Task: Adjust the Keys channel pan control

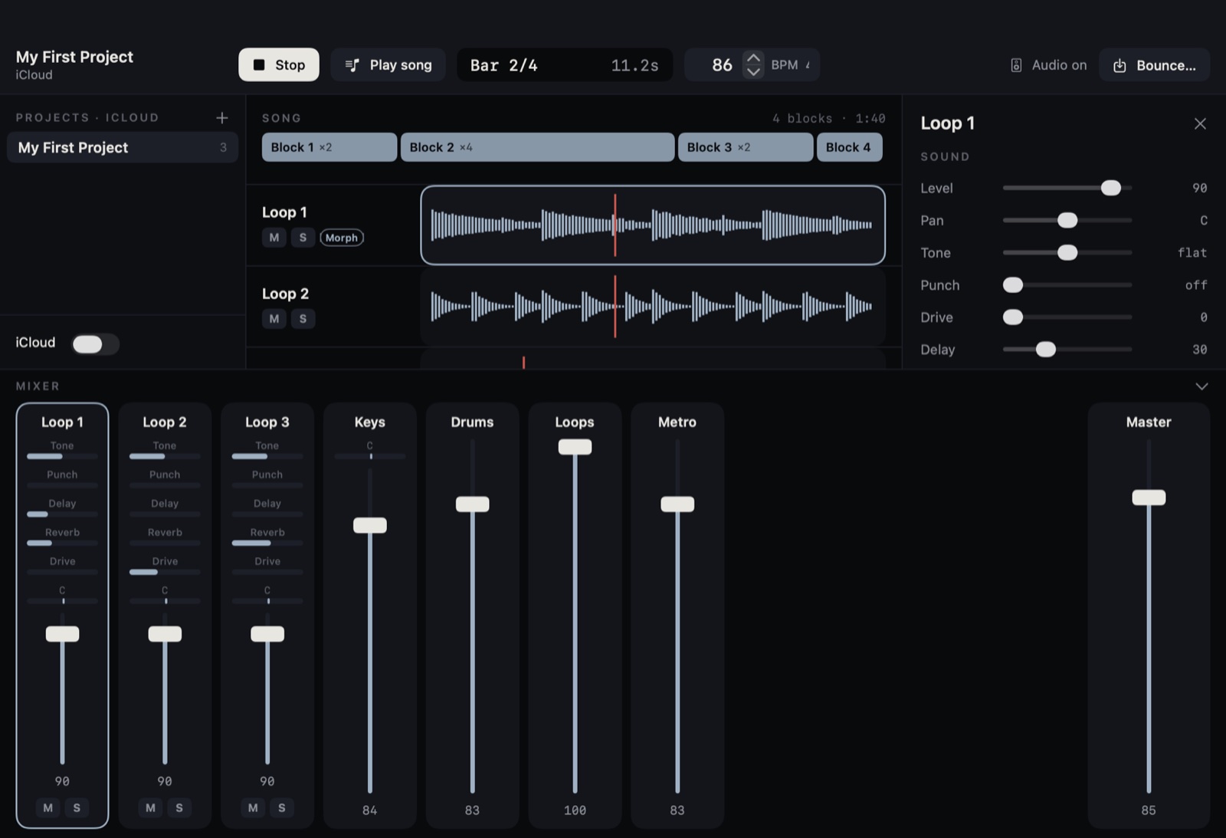Action: pyautogui.click(x=370, y=456)
